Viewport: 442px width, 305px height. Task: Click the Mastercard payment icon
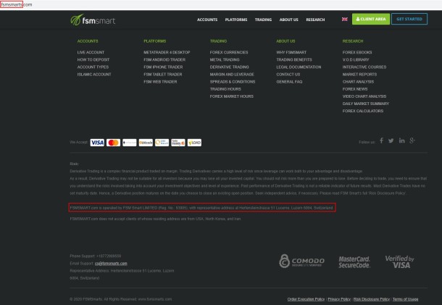tap(113, 142)
